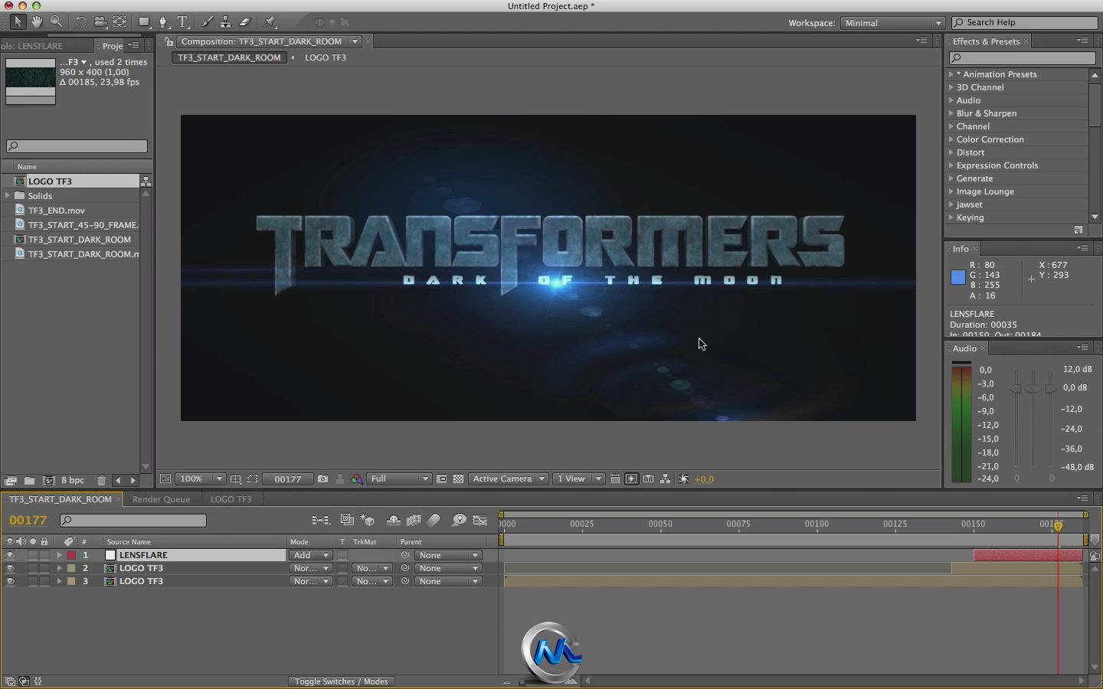Click Info panel color sample swatch
This screenshot has height=689, width=1103.
pyautogui.click(x=957, y=278)
